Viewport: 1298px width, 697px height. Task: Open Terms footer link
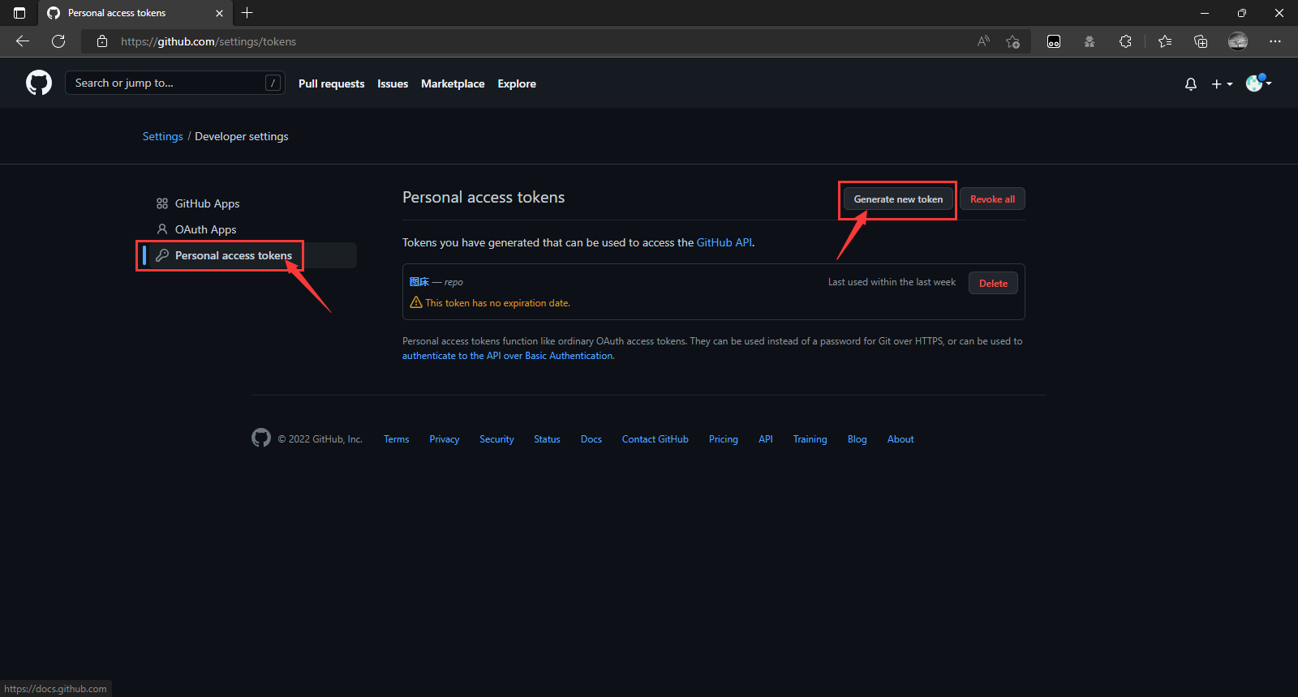397,439
